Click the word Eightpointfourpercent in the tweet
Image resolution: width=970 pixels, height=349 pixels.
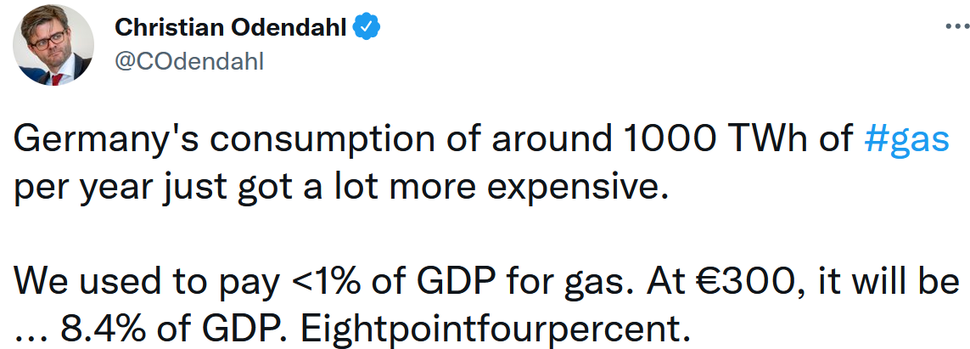pos(495,330)
